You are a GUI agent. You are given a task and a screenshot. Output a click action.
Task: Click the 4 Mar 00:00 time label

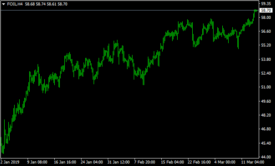pyautogui.click(x=225, y=162)
